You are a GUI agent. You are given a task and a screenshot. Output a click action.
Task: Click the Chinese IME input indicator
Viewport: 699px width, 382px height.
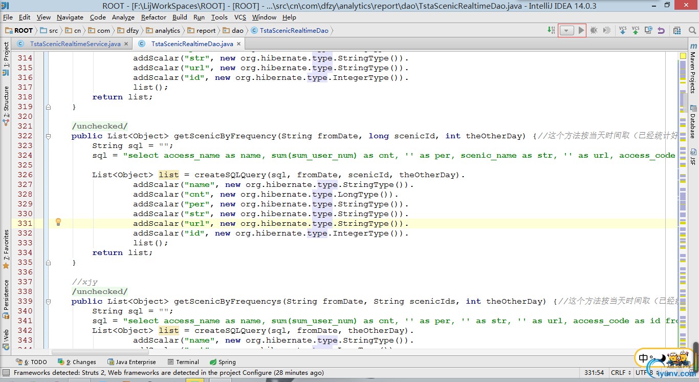click(643, 358)
